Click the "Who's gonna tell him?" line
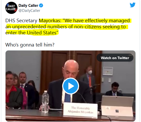Image resolution: width=141 pixels, height=122 pixels. pyautogui.click(x=30, y=45)
